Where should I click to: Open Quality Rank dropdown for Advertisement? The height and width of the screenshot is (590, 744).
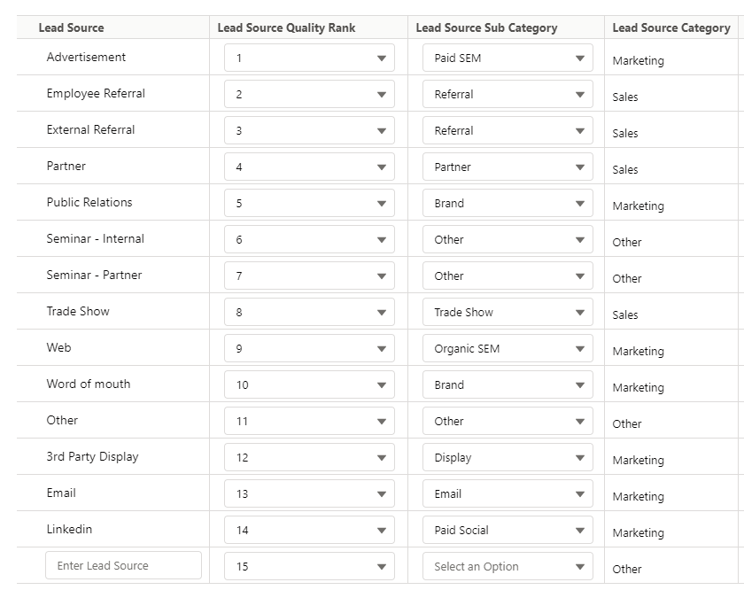point(309,58)
